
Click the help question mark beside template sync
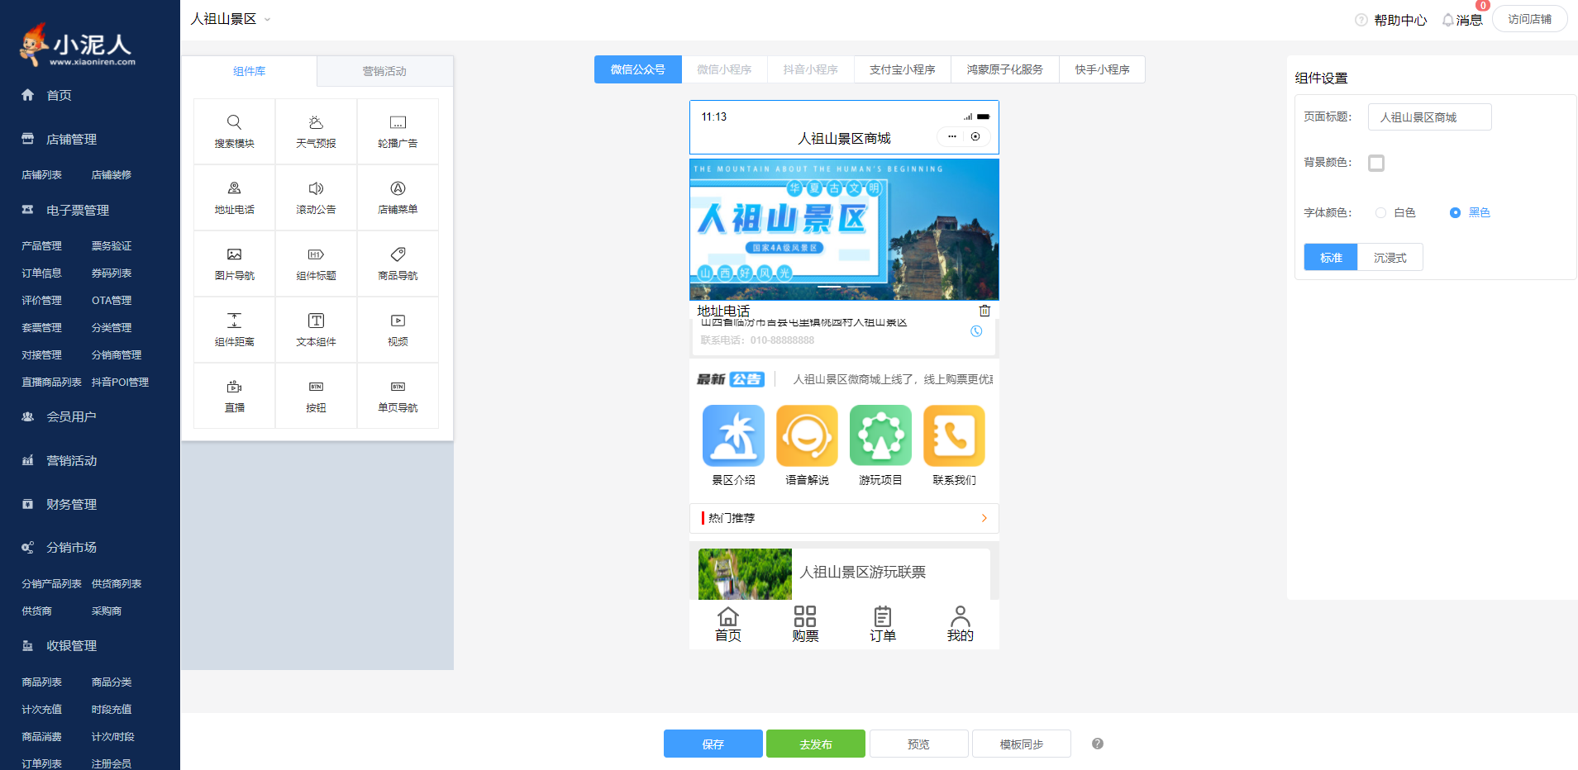1097,744
